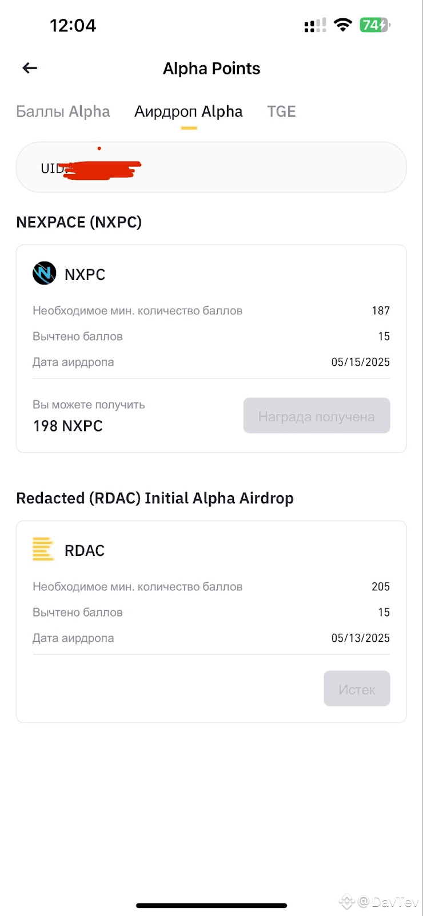The image size is (423, 916).
Task: Select the Аирдроп Alpha tab
Action: (x=189, y=111)
